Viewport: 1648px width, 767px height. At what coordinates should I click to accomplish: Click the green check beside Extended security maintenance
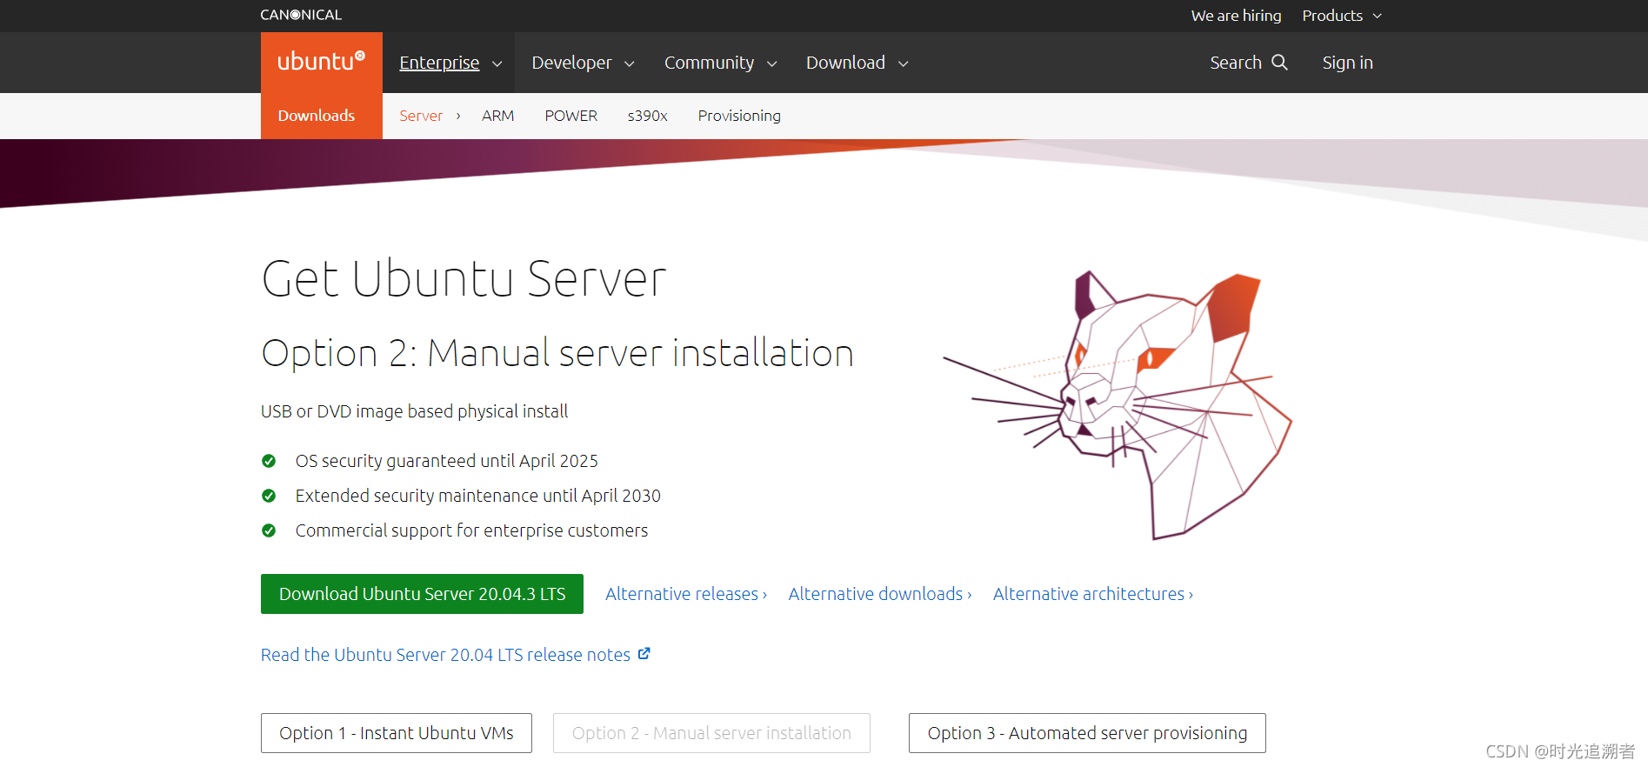point(269,496)
